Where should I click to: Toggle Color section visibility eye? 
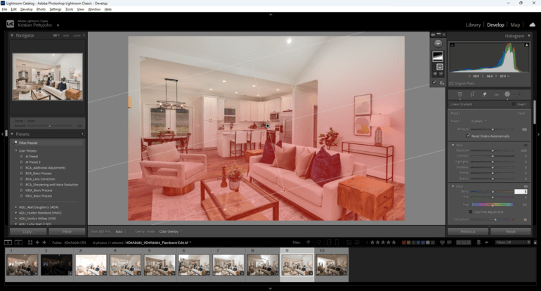click(526, 186)
